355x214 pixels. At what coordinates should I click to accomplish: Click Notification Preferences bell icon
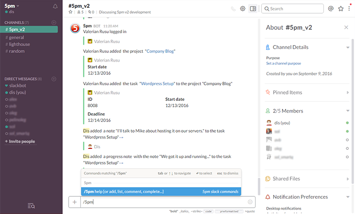(x=268, y=197)
